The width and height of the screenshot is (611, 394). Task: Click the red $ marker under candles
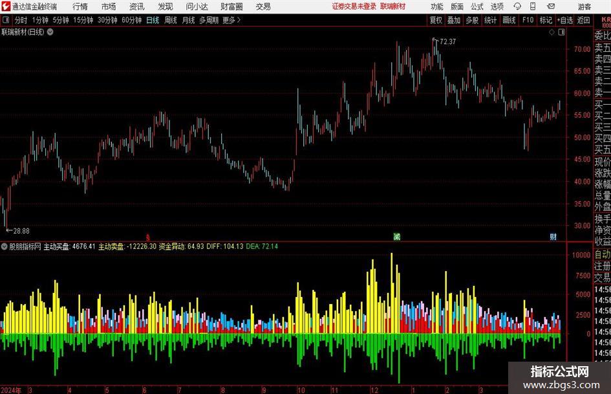[147, 237]
